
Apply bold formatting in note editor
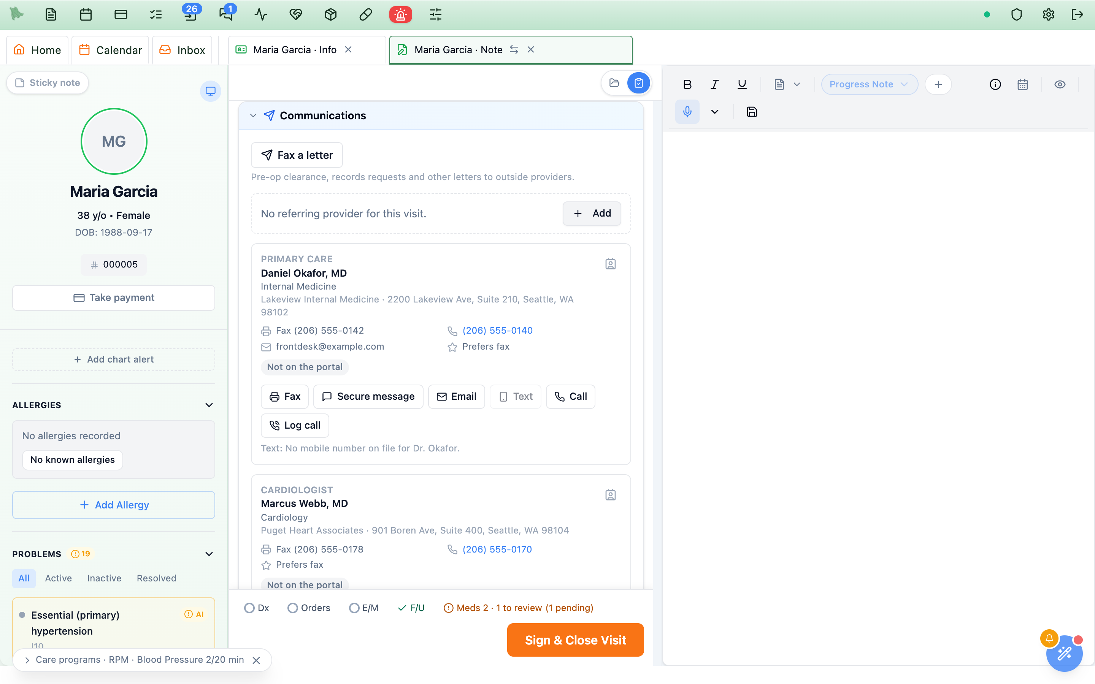(687, 84)
